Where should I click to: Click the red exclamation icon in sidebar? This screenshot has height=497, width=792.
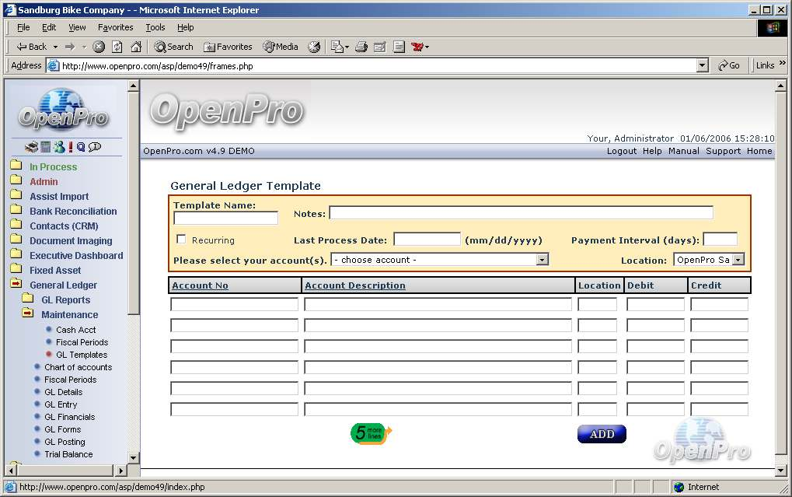click(71, 147)
